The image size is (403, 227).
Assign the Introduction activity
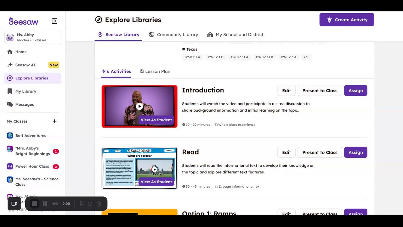pyautogui.click(x=356, y=90)
